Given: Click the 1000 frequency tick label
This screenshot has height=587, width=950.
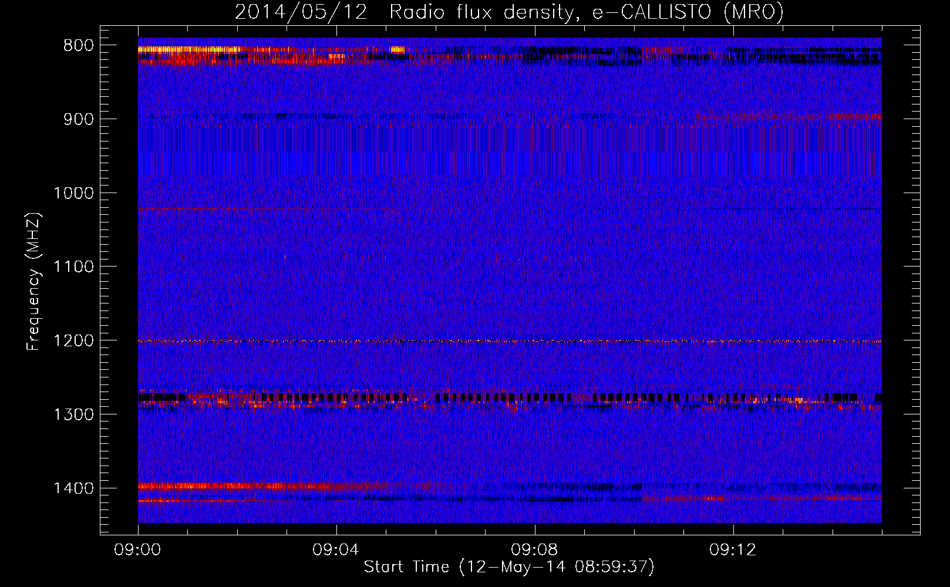Looking at the screenshot, I should [x=73, y=193].
